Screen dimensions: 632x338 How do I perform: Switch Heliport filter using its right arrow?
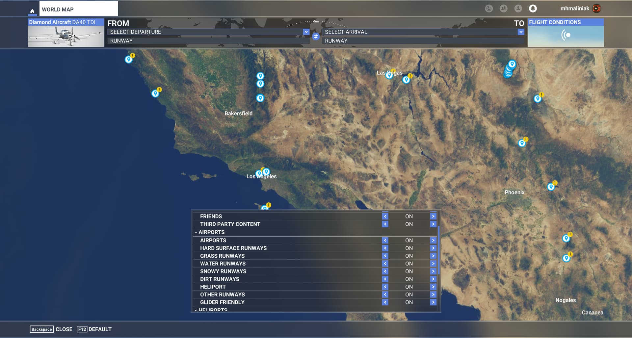433,287
